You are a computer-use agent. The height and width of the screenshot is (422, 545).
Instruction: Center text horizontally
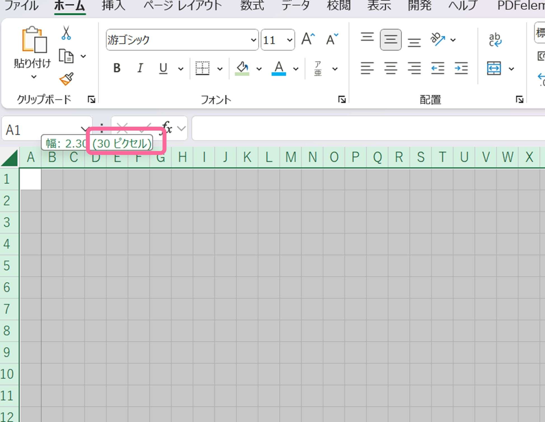tap(391, 68)
